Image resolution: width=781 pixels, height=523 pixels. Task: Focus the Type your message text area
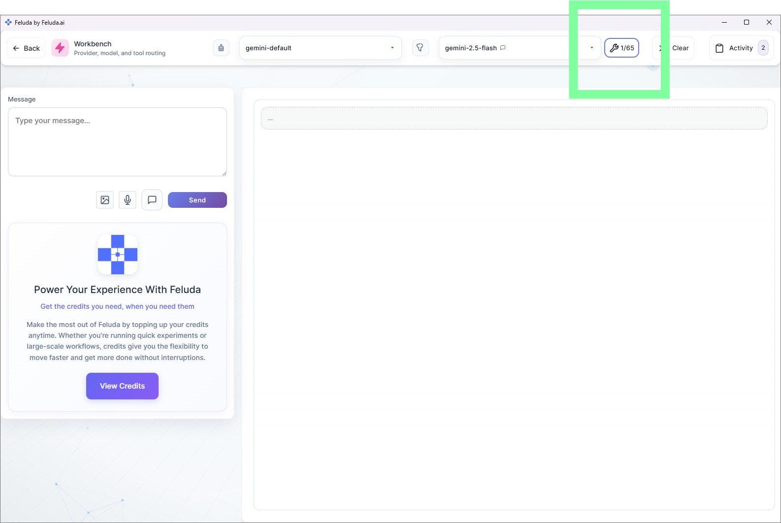tap(117, 142)
